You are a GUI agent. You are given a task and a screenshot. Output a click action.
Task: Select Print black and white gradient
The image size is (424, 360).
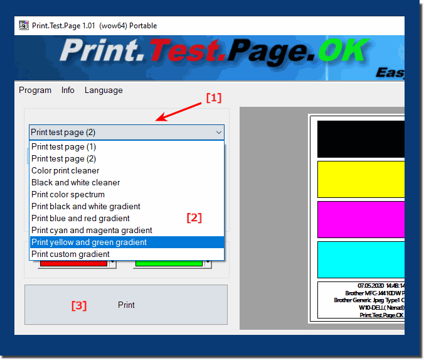(127, 206)
